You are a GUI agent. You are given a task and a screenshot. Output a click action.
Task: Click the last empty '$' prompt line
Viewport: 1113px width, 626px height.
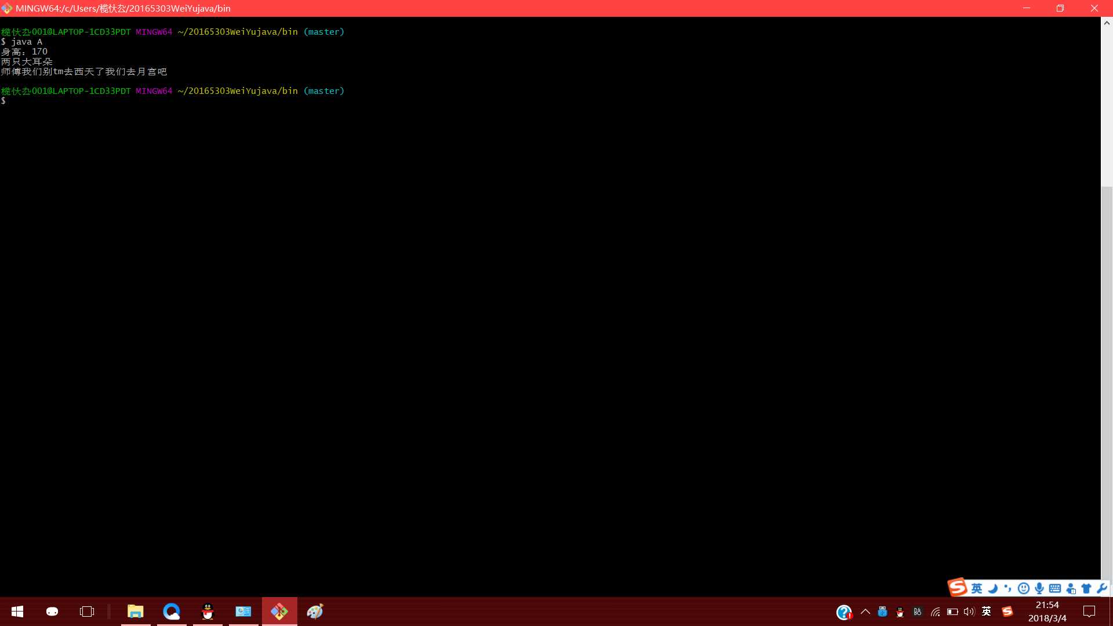coord(3,101)
